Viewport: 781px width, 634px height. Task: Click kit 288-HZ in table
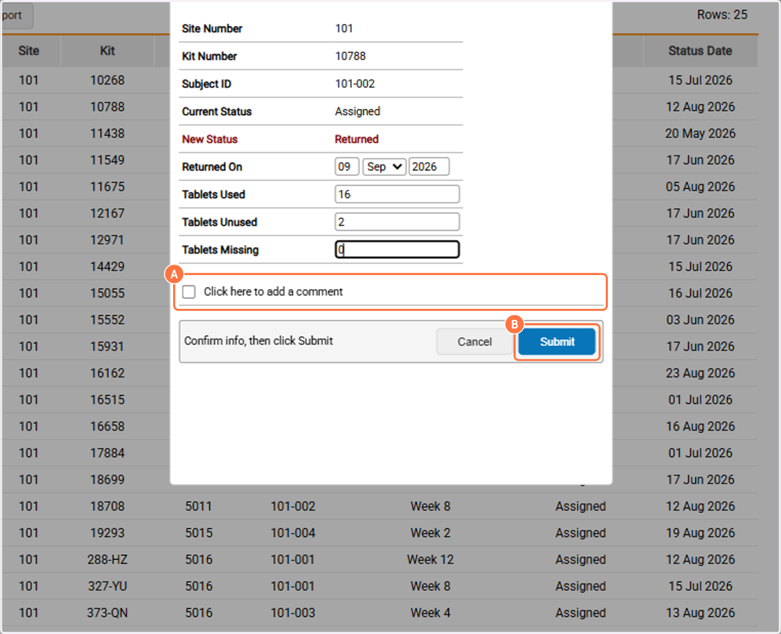click(107, 559)
